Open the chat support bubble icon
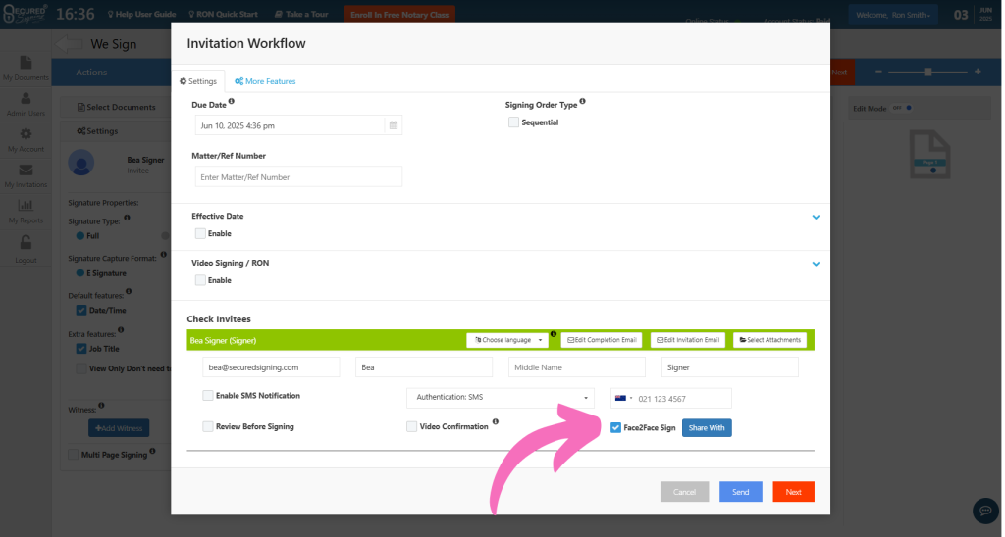Viewport: 1005px width, 537px height. (x=985, y=511)
